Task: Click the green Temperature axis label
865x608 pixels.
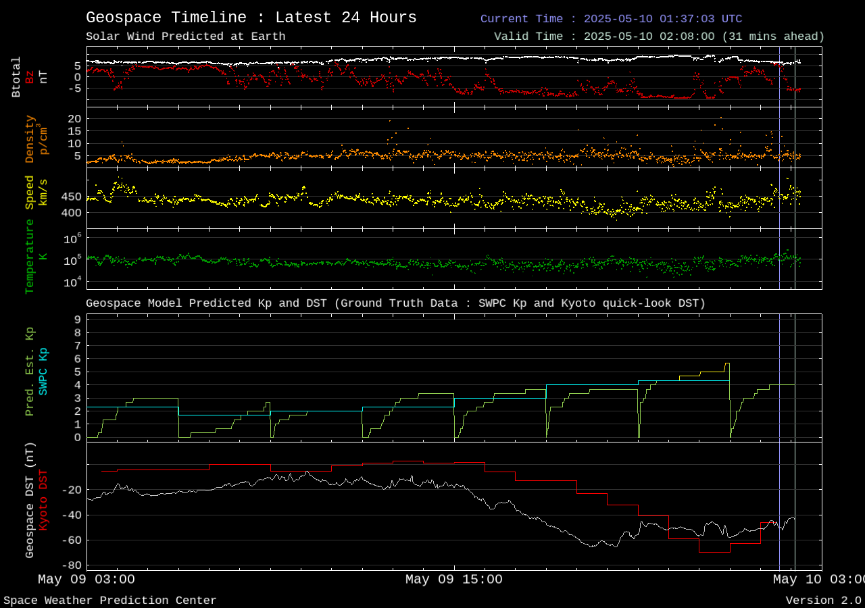Action: pos(30,257)
